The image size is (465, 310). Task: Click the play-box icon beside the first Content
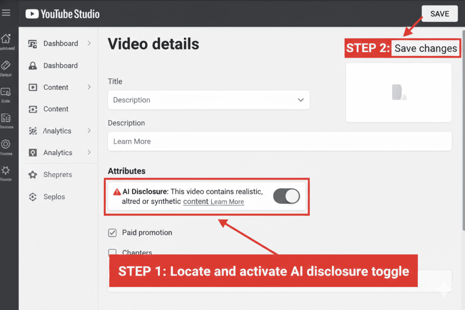click(x=33, y=88)
